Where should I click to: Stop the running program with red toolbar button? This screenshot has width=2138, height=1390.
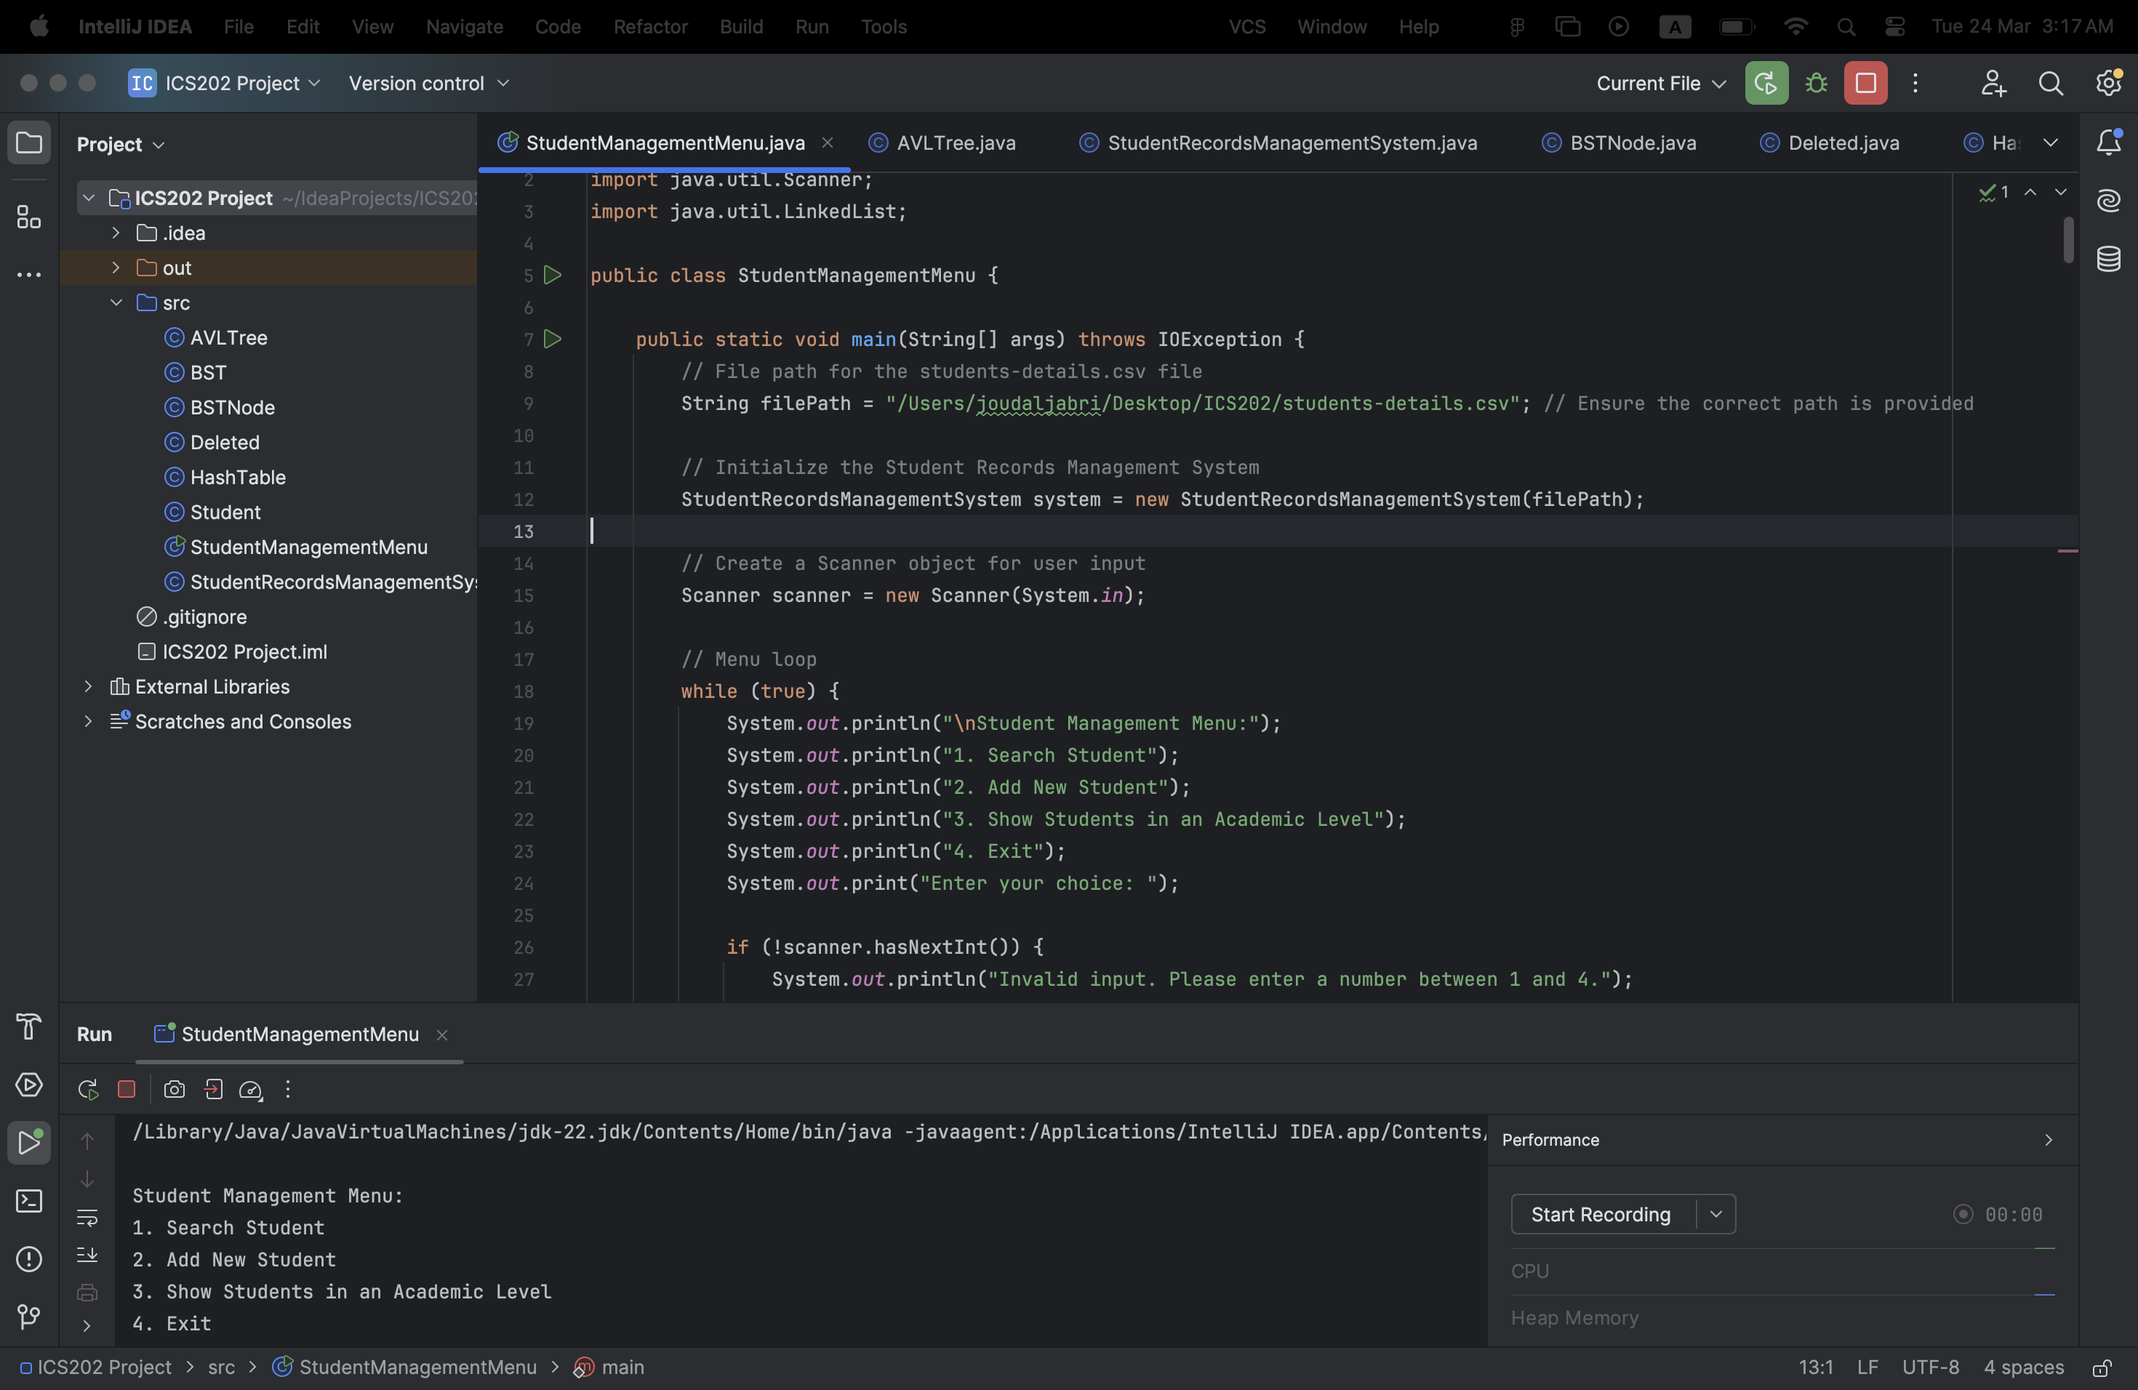coord(1865,84)
